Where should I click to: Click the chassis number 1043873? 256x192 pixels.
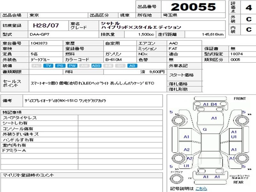tap(39, 43)
